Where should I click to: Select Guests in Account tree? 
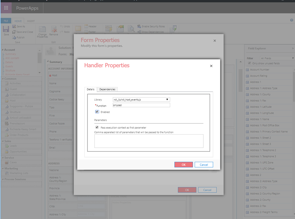point(9,66)
